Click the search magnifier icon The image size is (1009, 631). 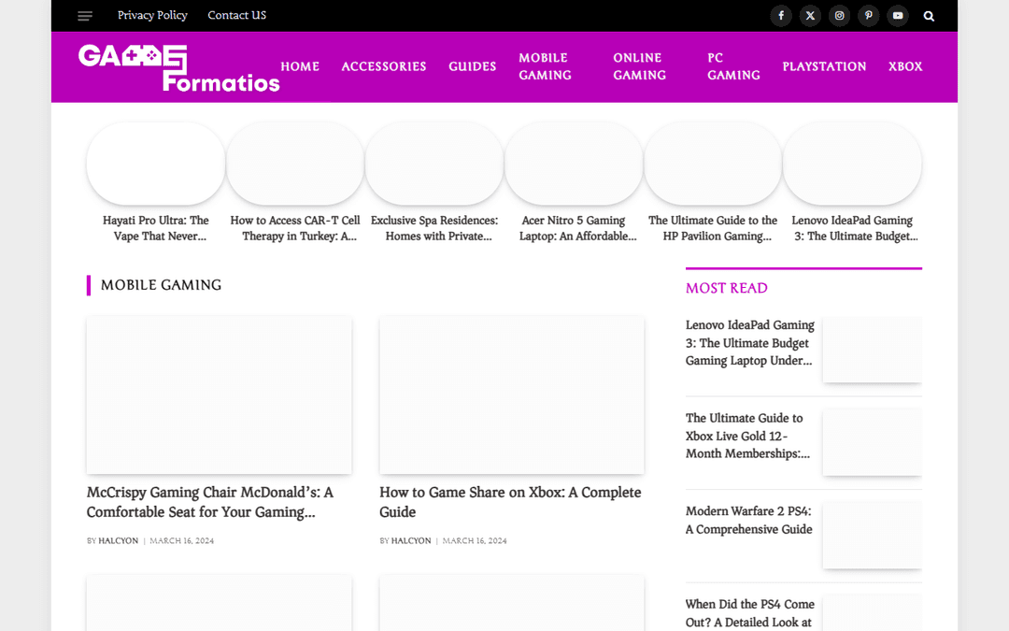[x=929, y=16]
